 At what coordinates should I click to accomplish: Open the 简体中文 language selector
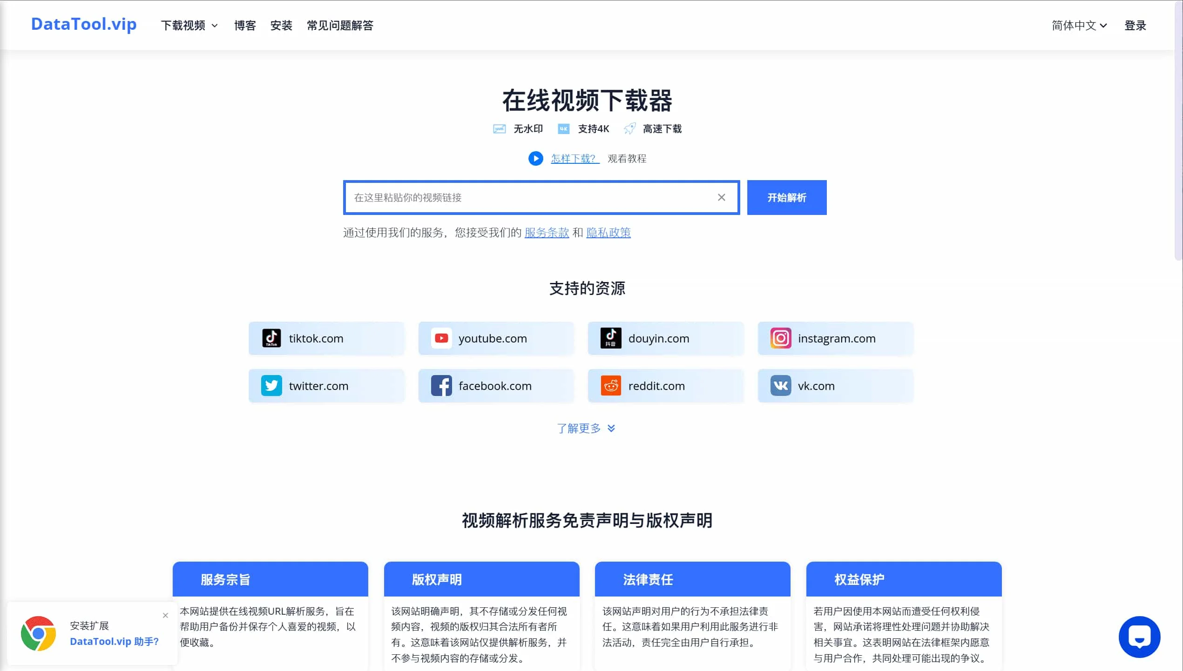point(1079,26)
